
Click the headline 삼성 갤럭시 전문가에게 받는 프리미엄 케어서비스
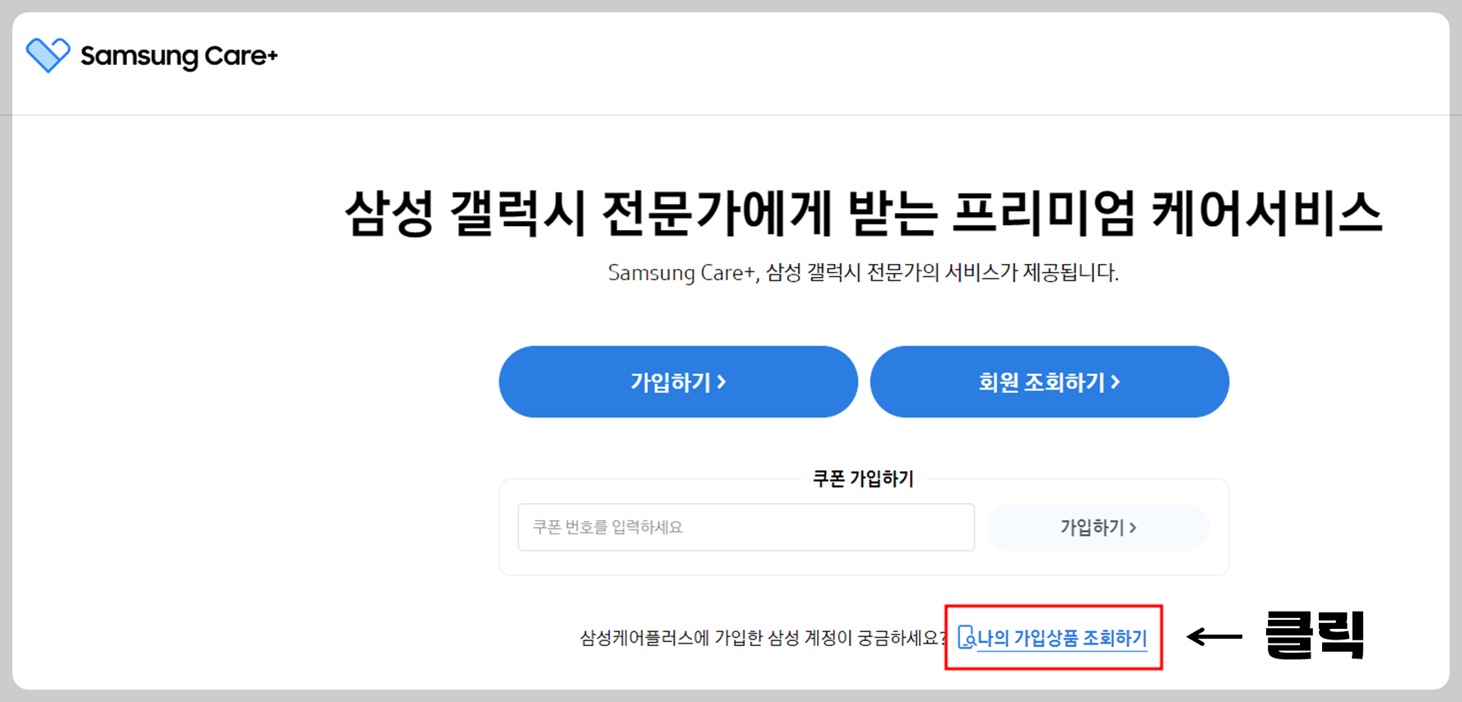(863, 213)
